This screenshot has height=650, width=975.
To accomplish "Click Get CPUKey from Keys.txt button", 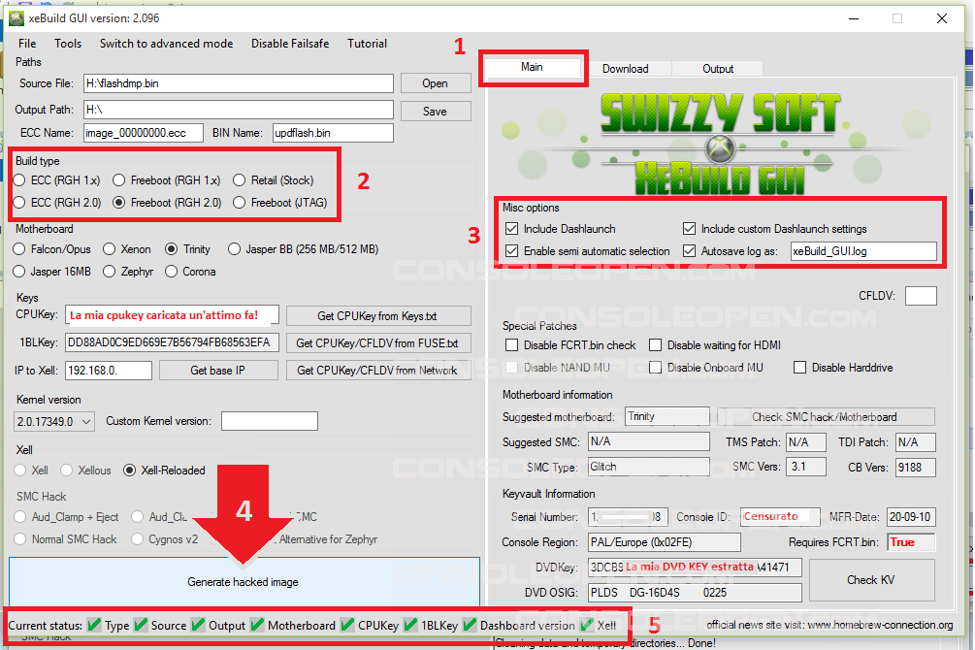I will [x=378, y=316].
